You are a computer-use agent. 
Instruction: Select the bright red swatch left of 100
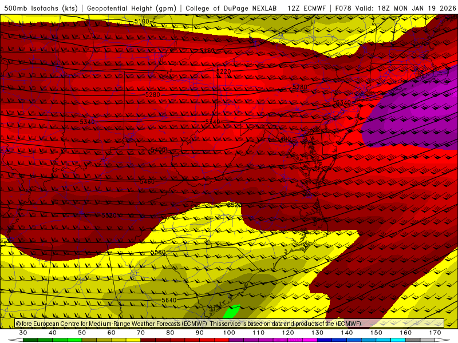point(222,340)
